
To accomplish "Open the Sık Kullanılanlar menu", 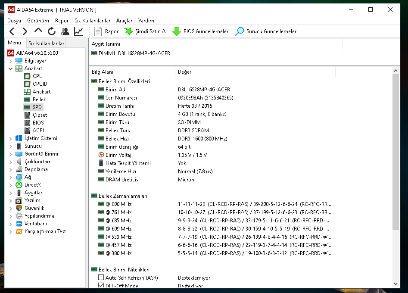I will pyautogui.click(x=92, y=21).
